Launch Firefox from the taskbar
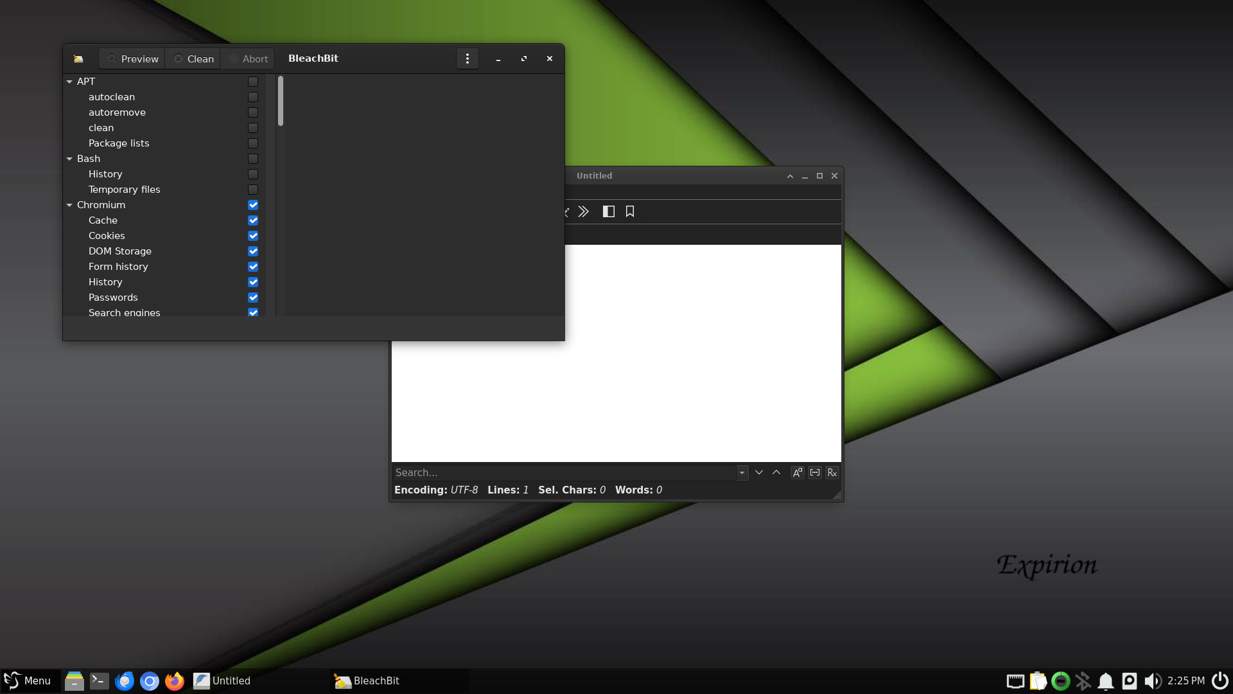The width and height of the screenshot is (1233, 694). [175, 681]
